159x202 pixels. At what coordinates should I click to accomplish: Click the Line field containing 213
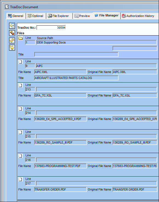[30, 89]
